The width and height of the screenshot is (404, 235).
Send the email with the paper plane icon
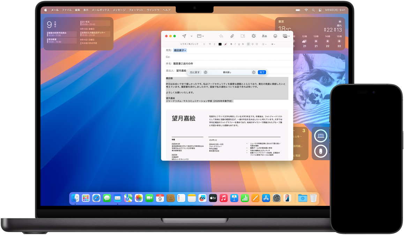pos(184,36)
